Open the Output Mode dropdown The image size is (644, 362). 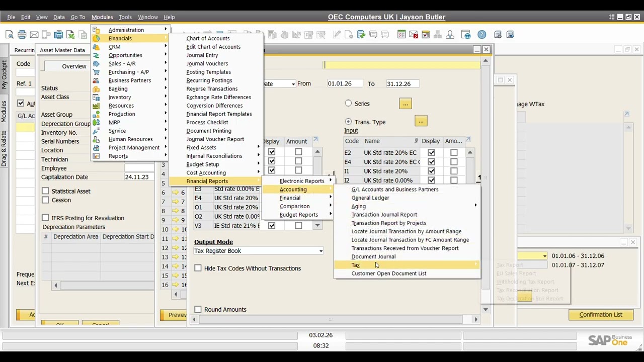pos(320,251)
